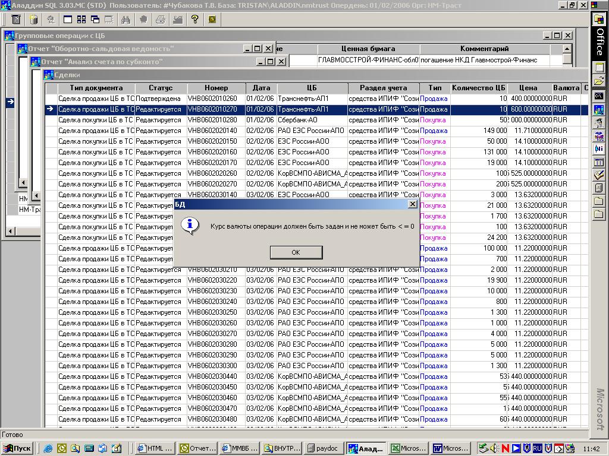This screenshot has width=609, height=456.
Task: Open the Пуск start menu
Action: pyautogui.click(x=17, y=448)
